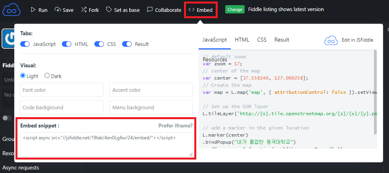
Task: Run the fiddle
Action: click(39, 10)
